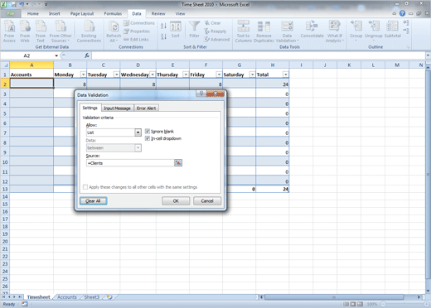Click the formula bar input
Screen dimensions: 431x308
pyautogui.click(x=259, y=55)
